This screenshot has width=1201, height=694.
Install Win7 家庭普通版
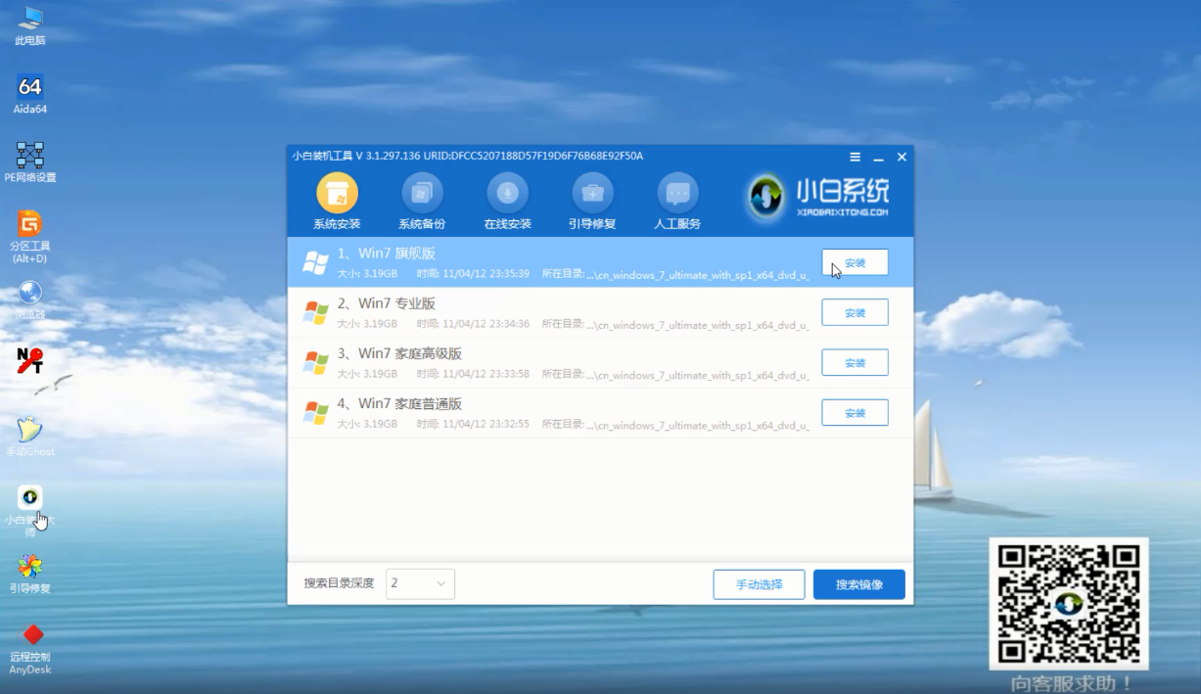pyautogui.click(x=855, y=412)
